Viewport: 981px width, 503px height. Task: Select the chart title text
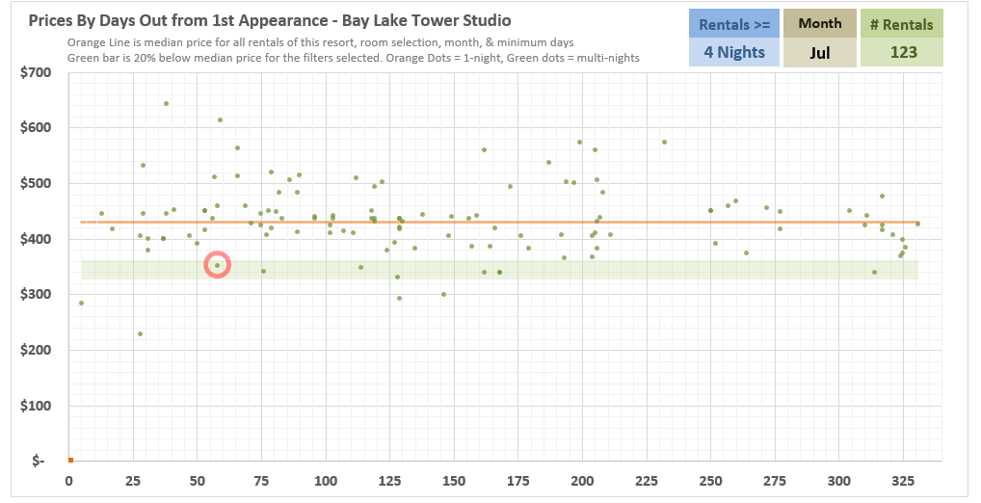(x=270, y=20)
